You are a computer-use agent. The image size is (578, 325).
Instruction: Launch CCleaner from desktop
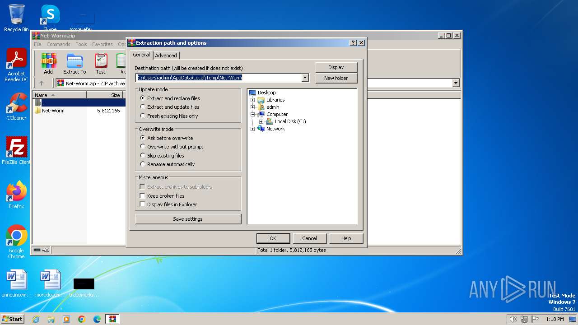pos(16,107)
